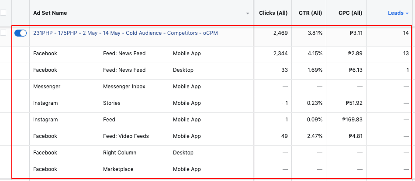Click Feed: News Feed in the Mobile App row
This screenshot has width=415, height=181.
[124, 54]
